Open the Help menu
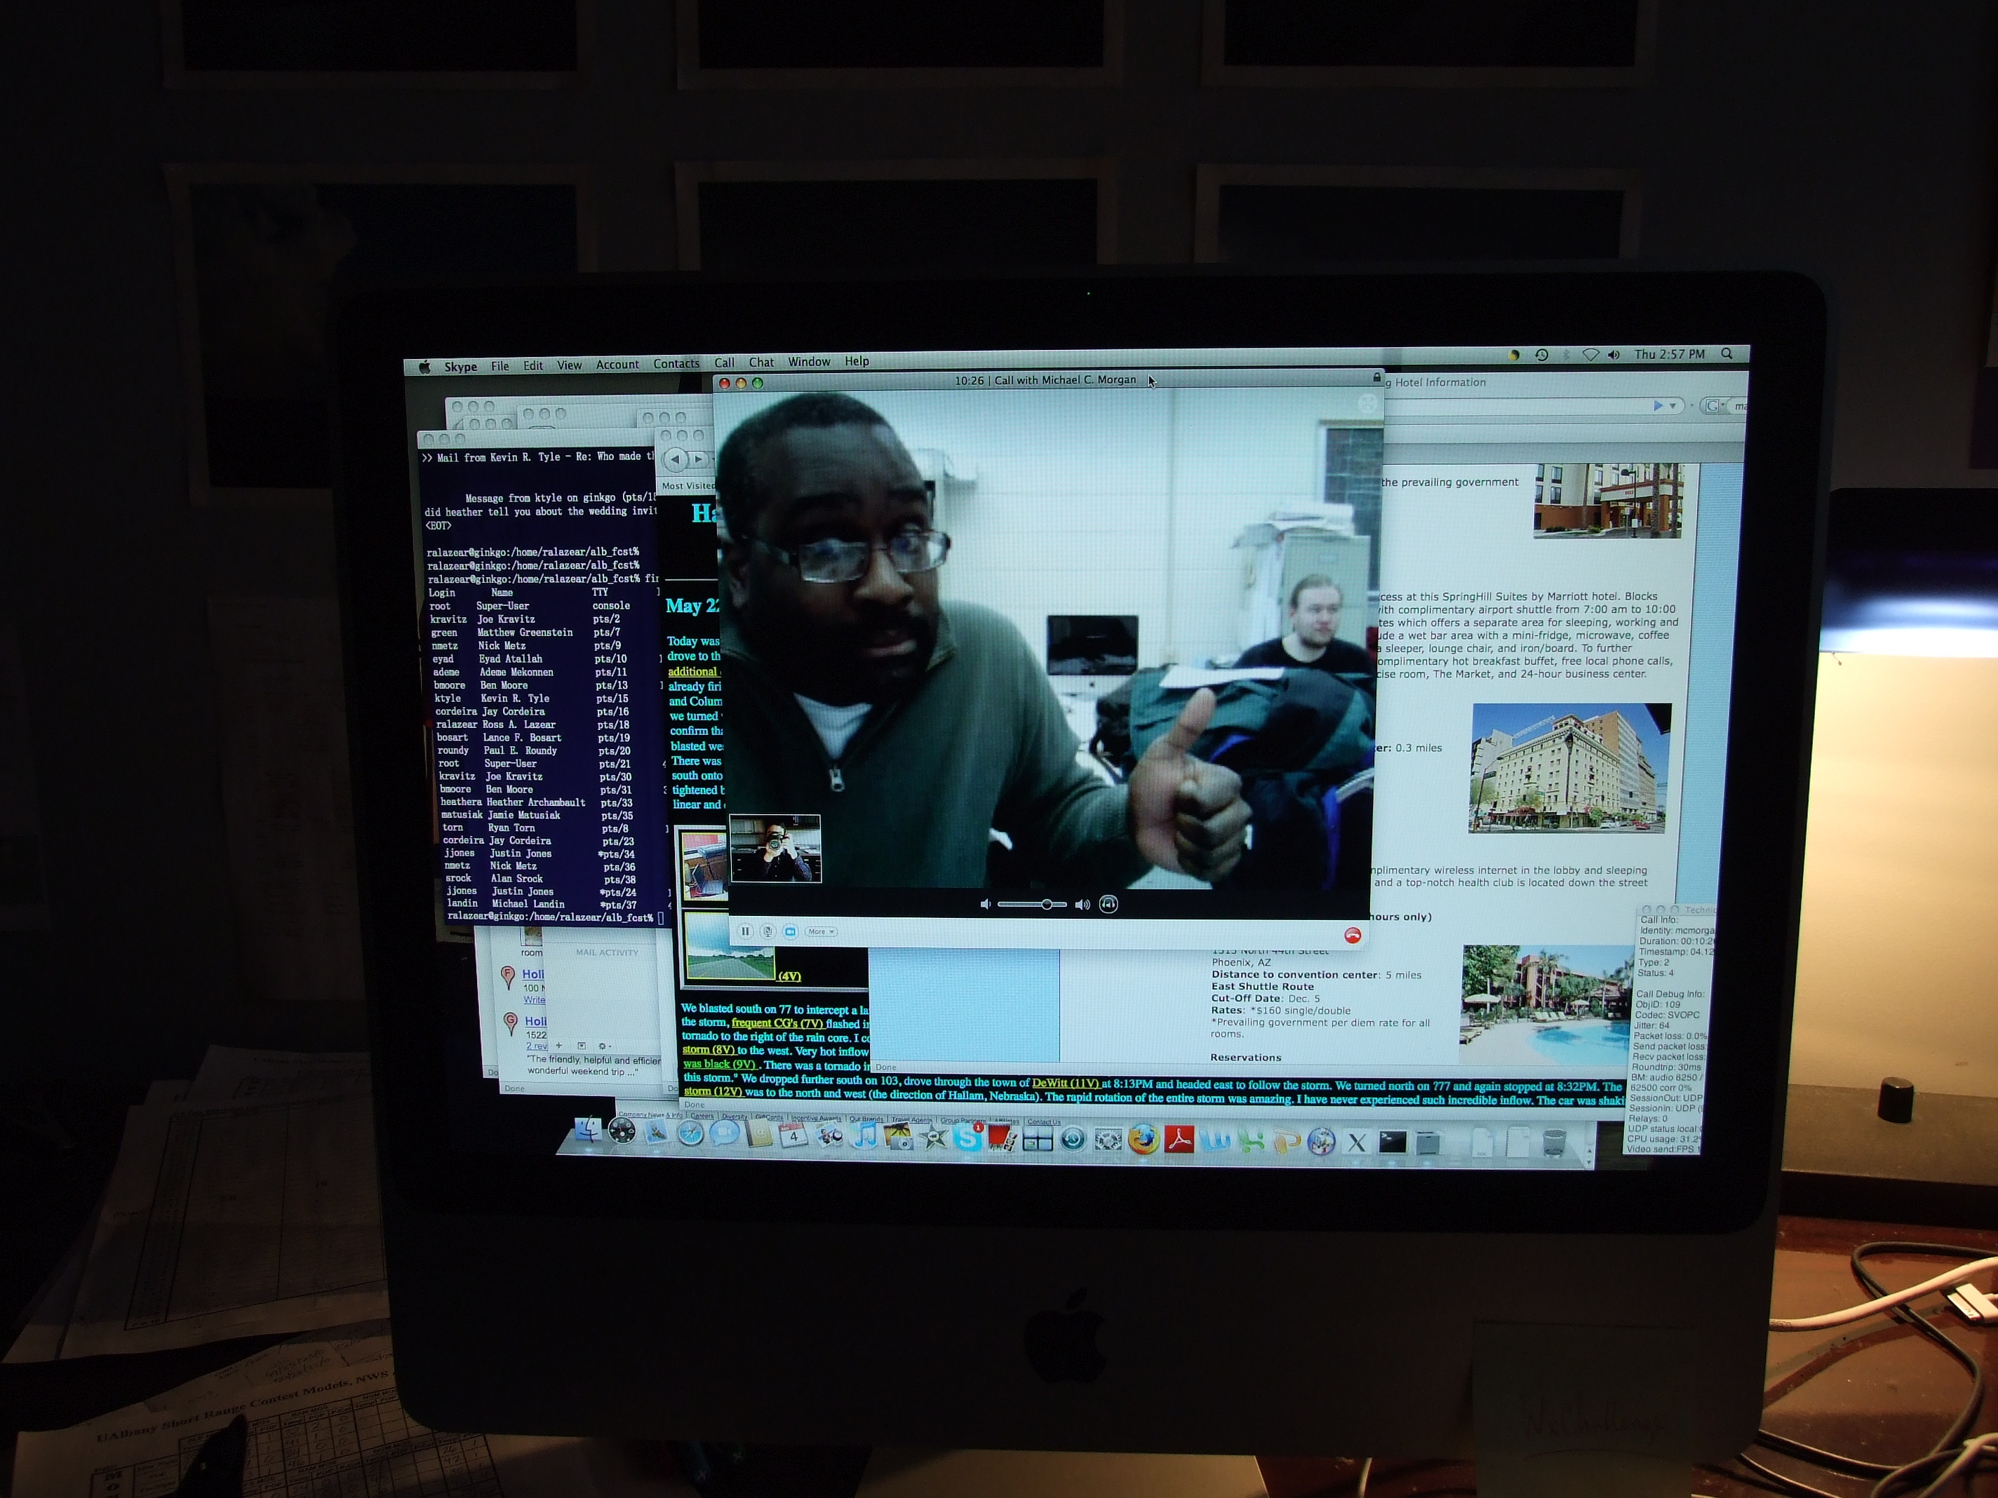 click(x=857, y=361)
